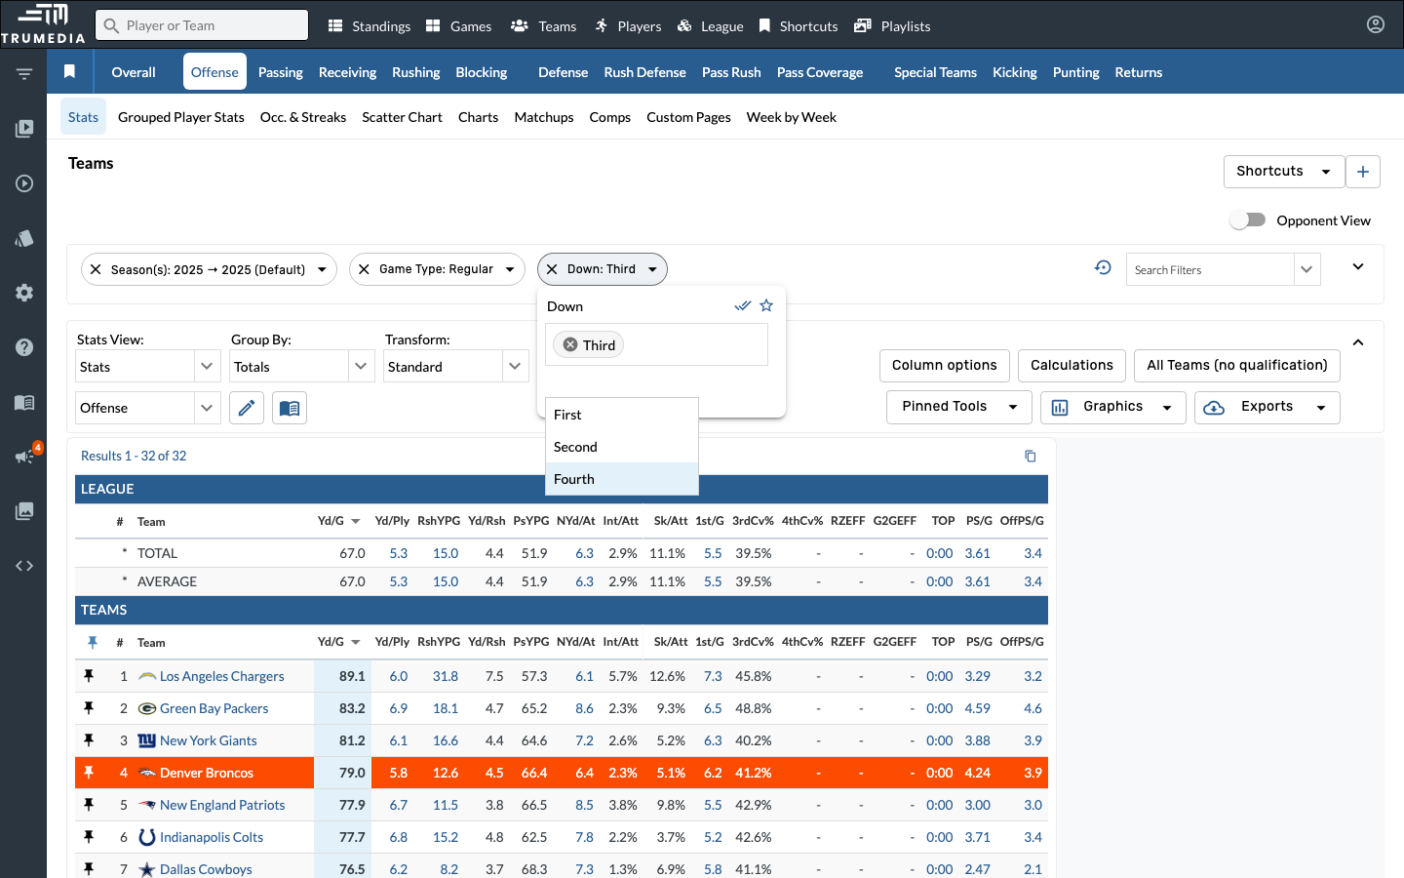Click the pencil edit view icon
Screen dimensions: 1404x878
tap(247, 408)
